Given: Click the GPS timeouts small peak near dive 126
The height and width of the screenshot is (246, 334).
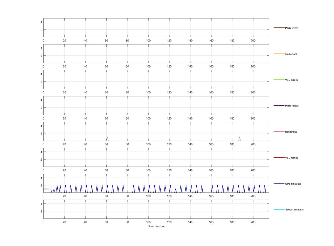Looking at the screenshot, I should click(175, 190).
